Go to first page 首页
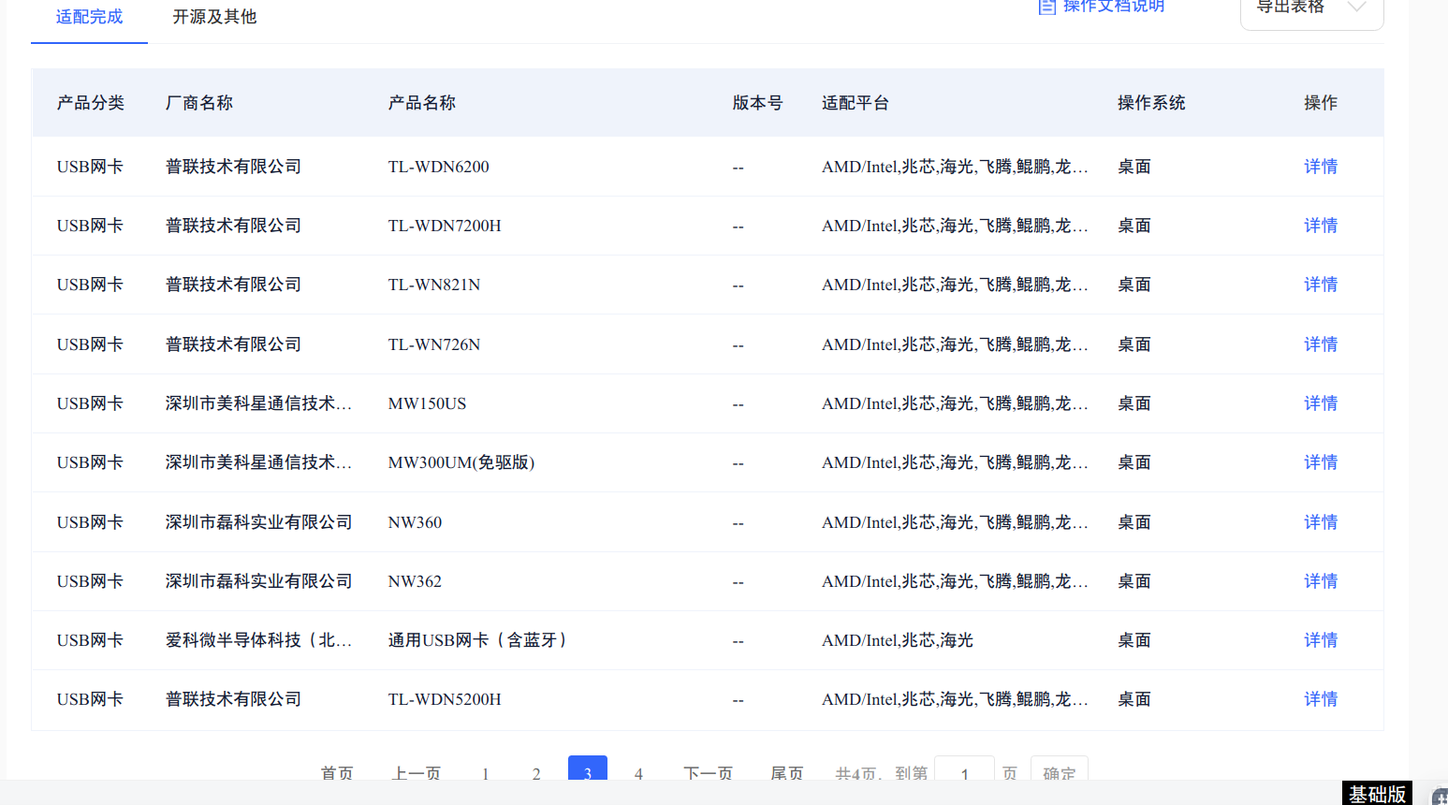Viewport: 1448px width, 805px height. click(337, 773)
